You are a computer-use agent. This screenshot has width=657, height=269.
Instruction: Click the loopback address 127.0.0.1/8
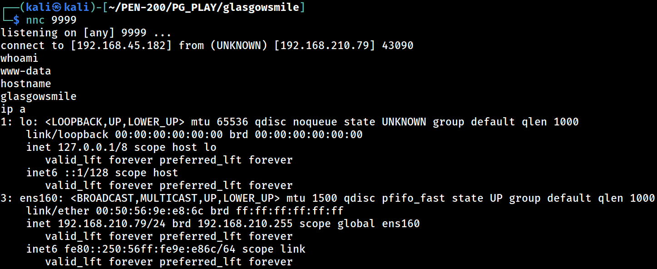pyautogui.click(x=93, y=147)
